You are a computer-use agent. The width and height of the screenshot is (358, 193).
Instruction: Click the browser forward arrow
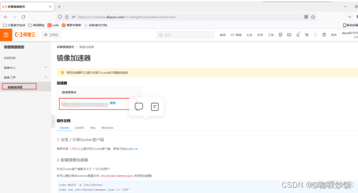tap(15, 17)
